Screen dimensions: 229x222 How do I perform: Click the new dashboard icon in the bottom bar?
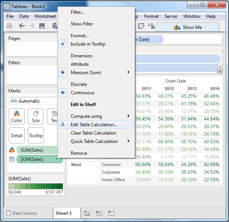pos(99,213)
